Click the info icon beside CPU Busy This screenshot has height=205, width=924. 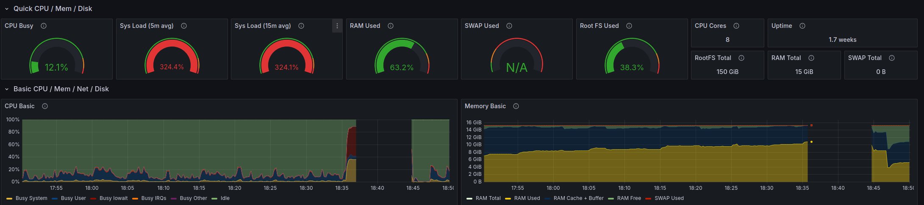(x=44, y=26)
